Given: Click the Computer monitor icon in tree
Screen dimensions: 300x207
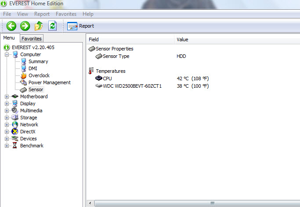Looking at the screenshot, I should pyautogui.click(x=15, y=54).
